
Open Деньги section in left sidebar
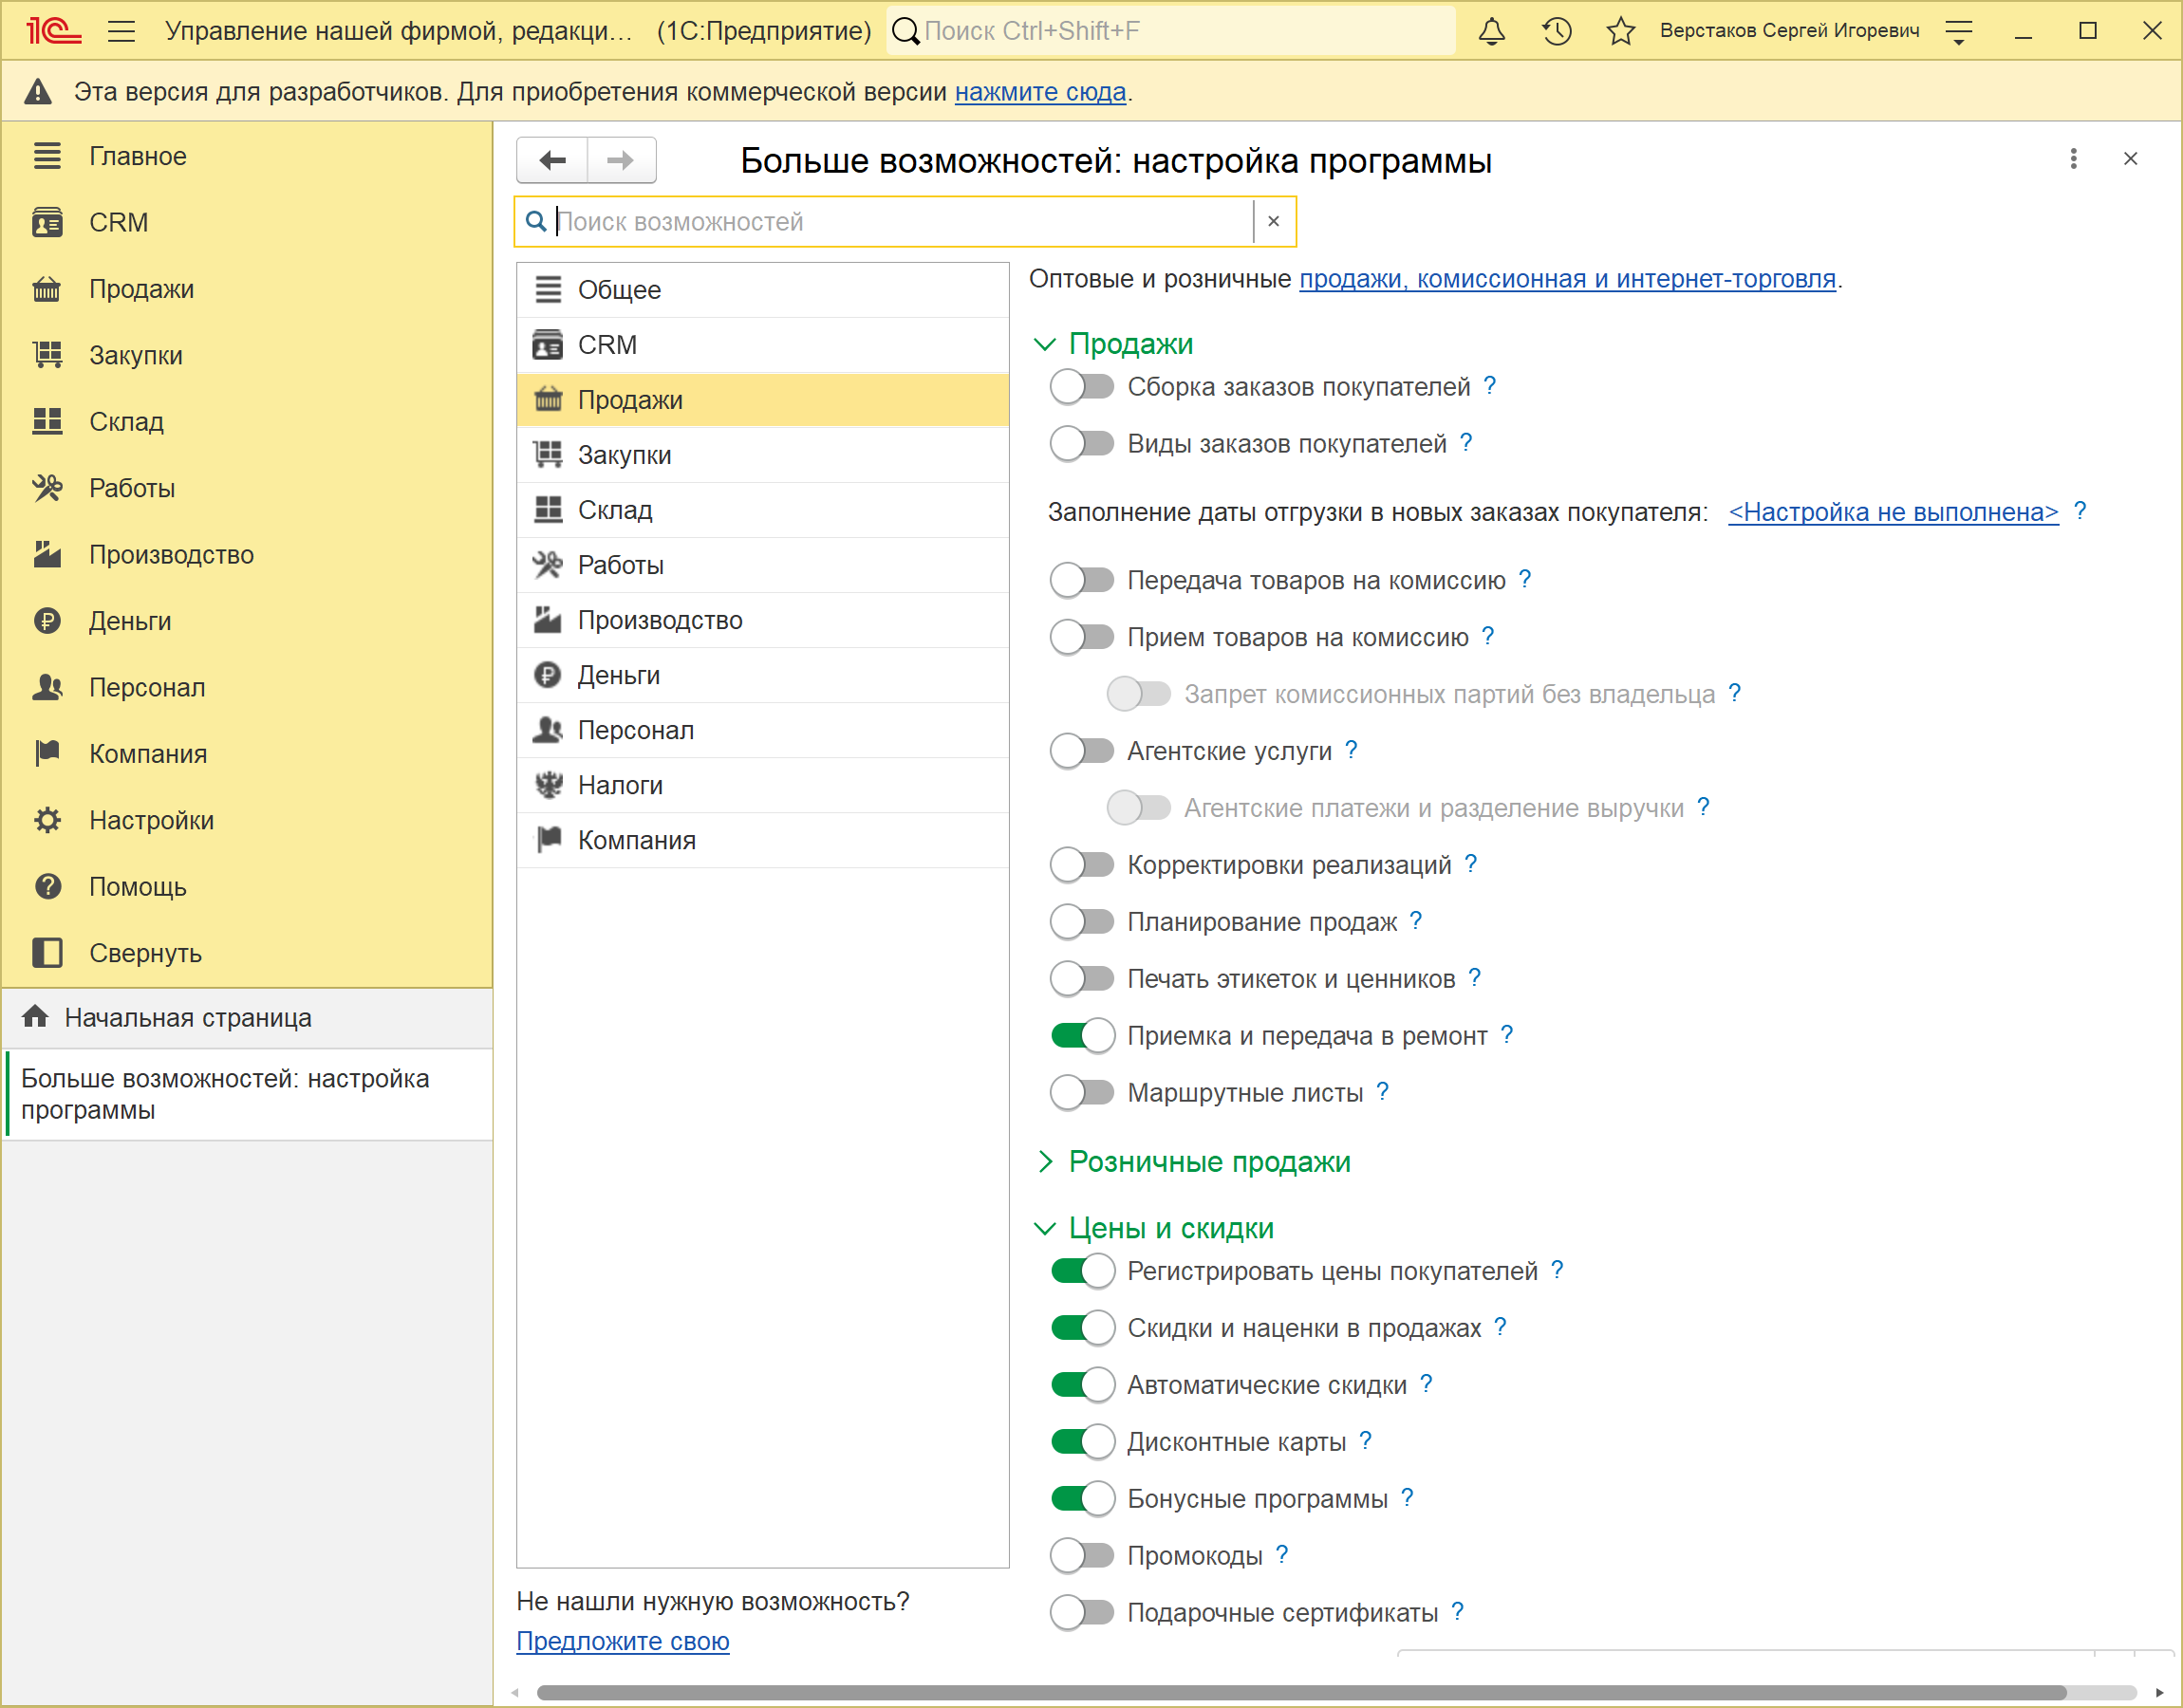click(246, 621)
